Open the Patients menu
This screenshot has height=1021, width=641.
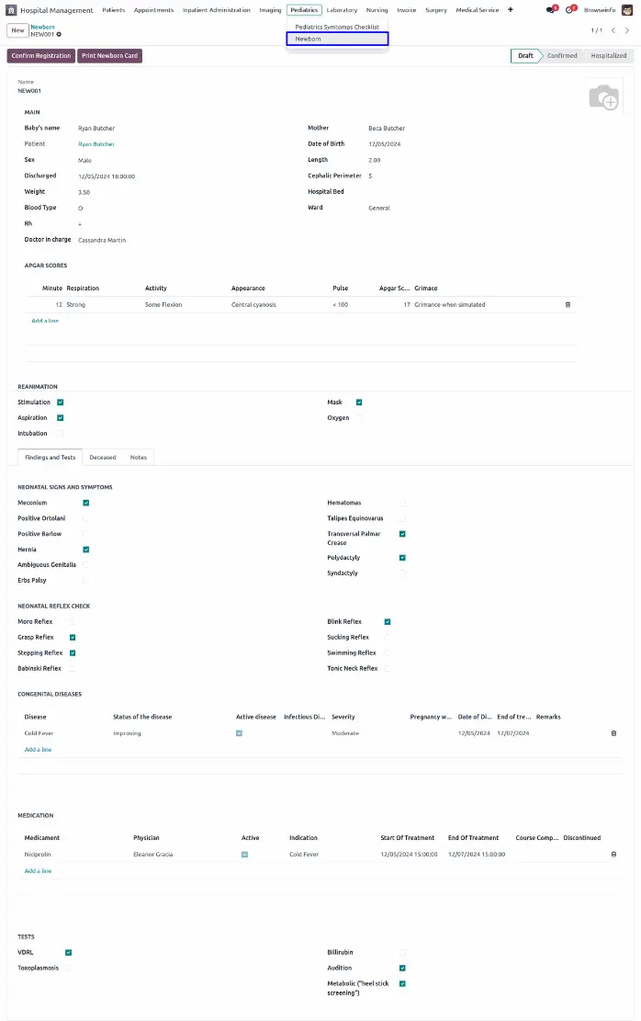click(x=113, y=10)
